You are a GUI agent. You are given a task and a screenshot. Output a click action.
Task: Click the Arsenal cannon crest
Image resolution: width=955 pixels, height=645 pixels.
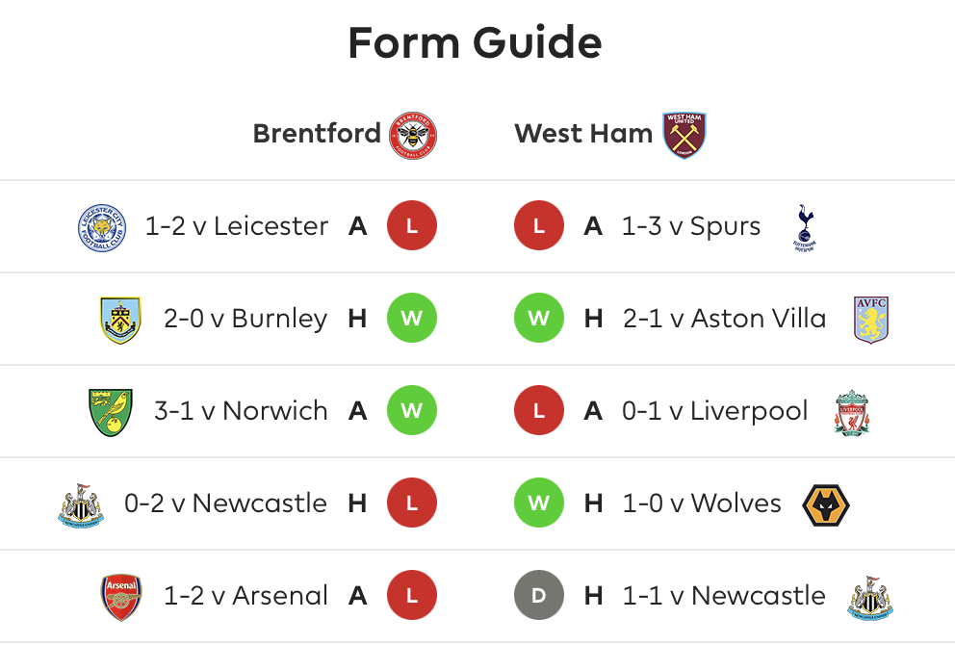coord(121,598)
